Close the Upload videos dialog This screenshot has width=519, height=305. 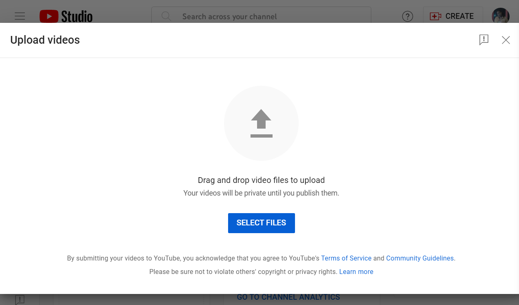coord(506,40)
